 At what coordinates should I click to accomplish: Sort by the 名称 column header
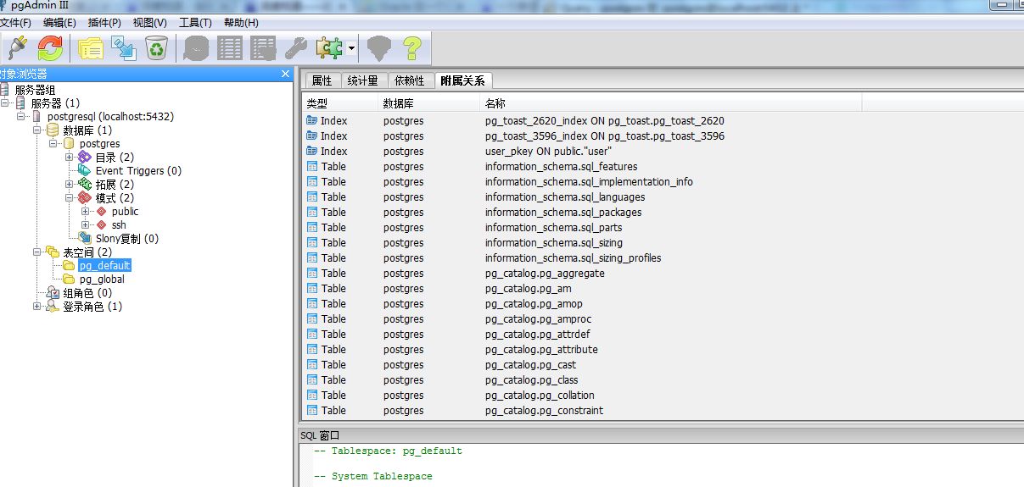click(670, 103)
